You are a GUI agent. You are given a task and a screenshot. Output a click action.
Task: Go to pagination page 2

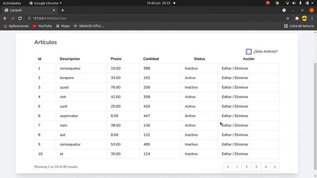click(x=247, y=167)
